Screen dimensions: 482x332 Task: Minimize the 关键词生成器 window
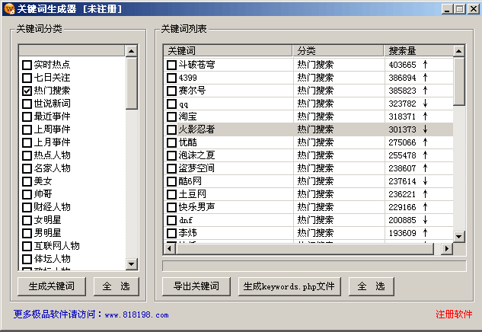(x=448, y=9)
